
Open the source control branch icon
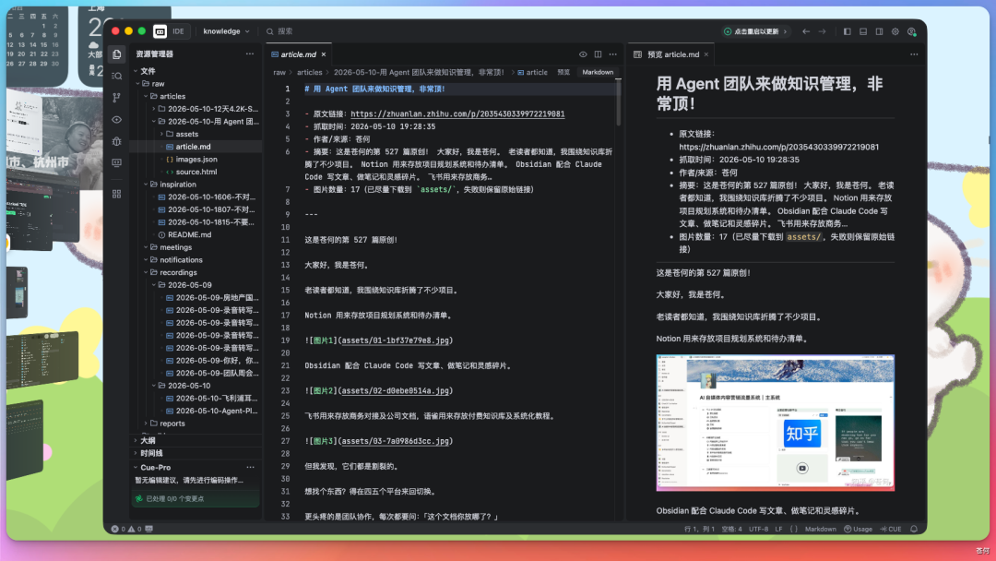(117, 97)
